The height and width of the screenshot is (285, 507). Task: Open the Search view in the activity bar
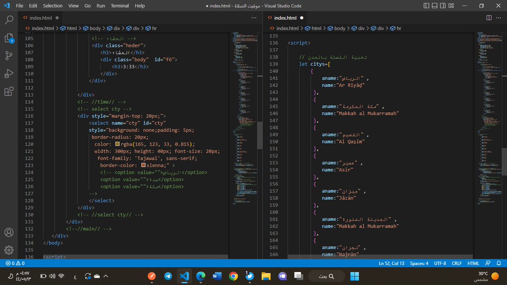pos(9,19)
